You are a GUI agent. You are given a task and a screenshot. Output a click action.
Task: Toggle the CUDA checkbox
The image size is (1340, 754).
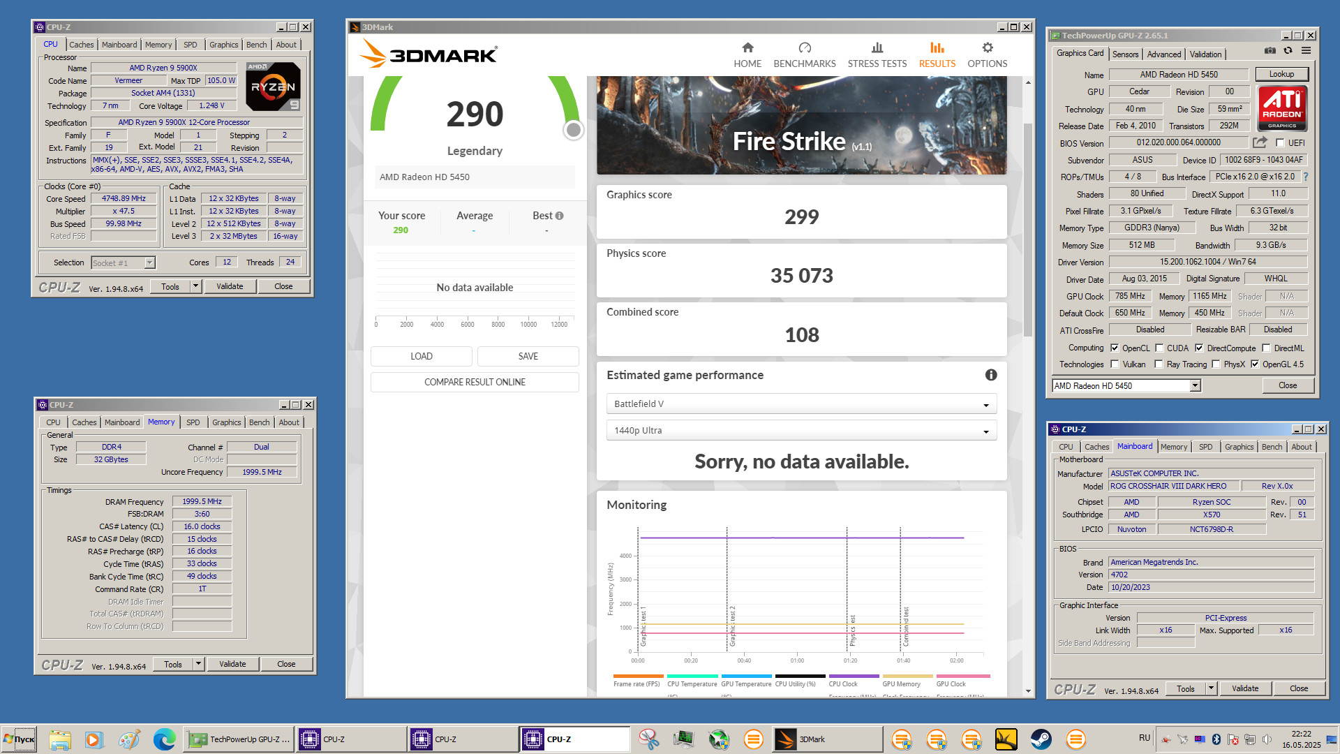point(1159,348)
